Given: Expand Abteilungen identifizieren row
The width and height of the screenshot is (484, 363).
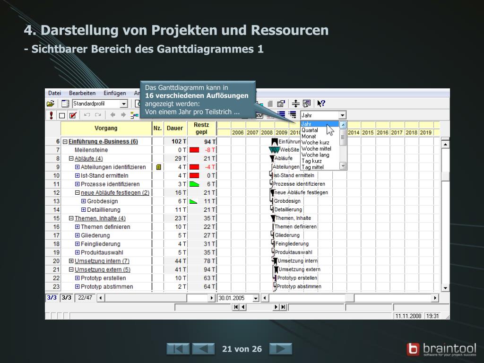Looking at the screenshot, I should coord(78,167).
